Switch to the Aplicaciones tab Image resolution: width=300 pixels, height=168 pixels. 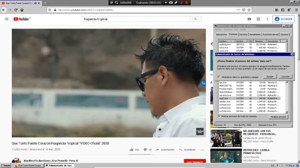point(221,35)
